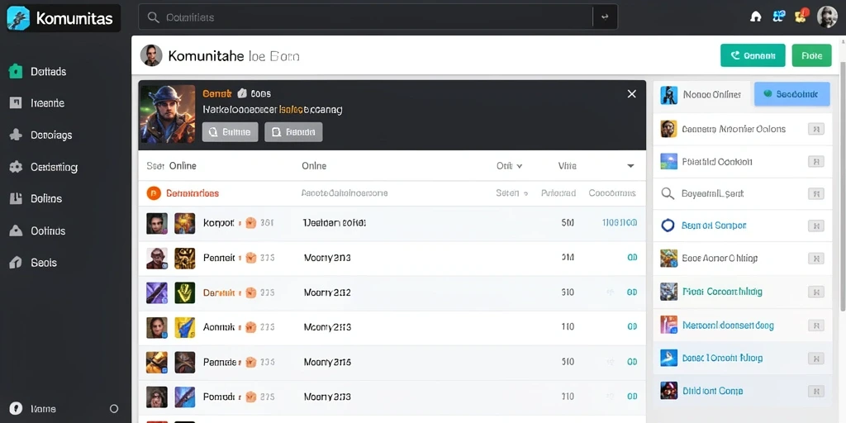Click the green Dottads sidebar icon
This screenshot has width=846, height=423.
[16, 71]
